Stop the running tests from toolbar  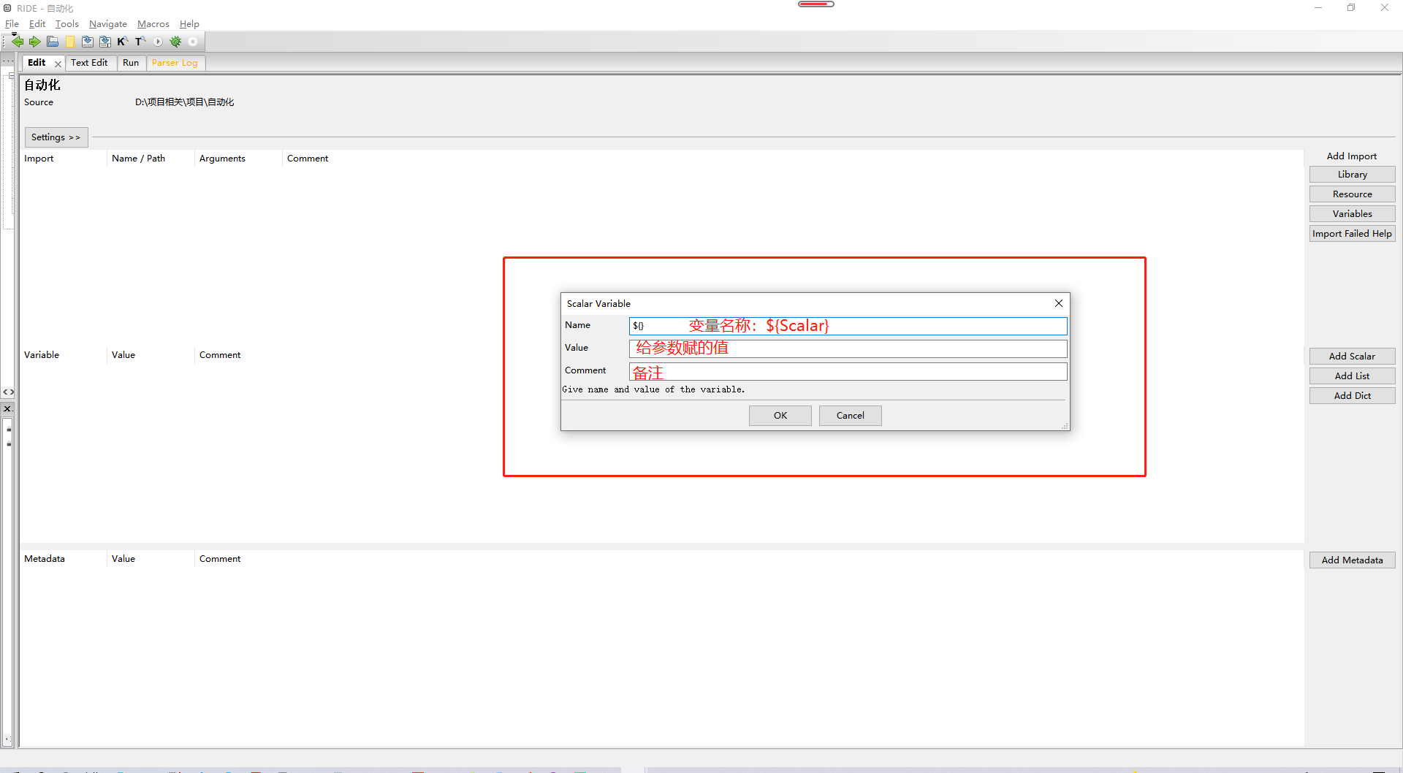(193, 42)
